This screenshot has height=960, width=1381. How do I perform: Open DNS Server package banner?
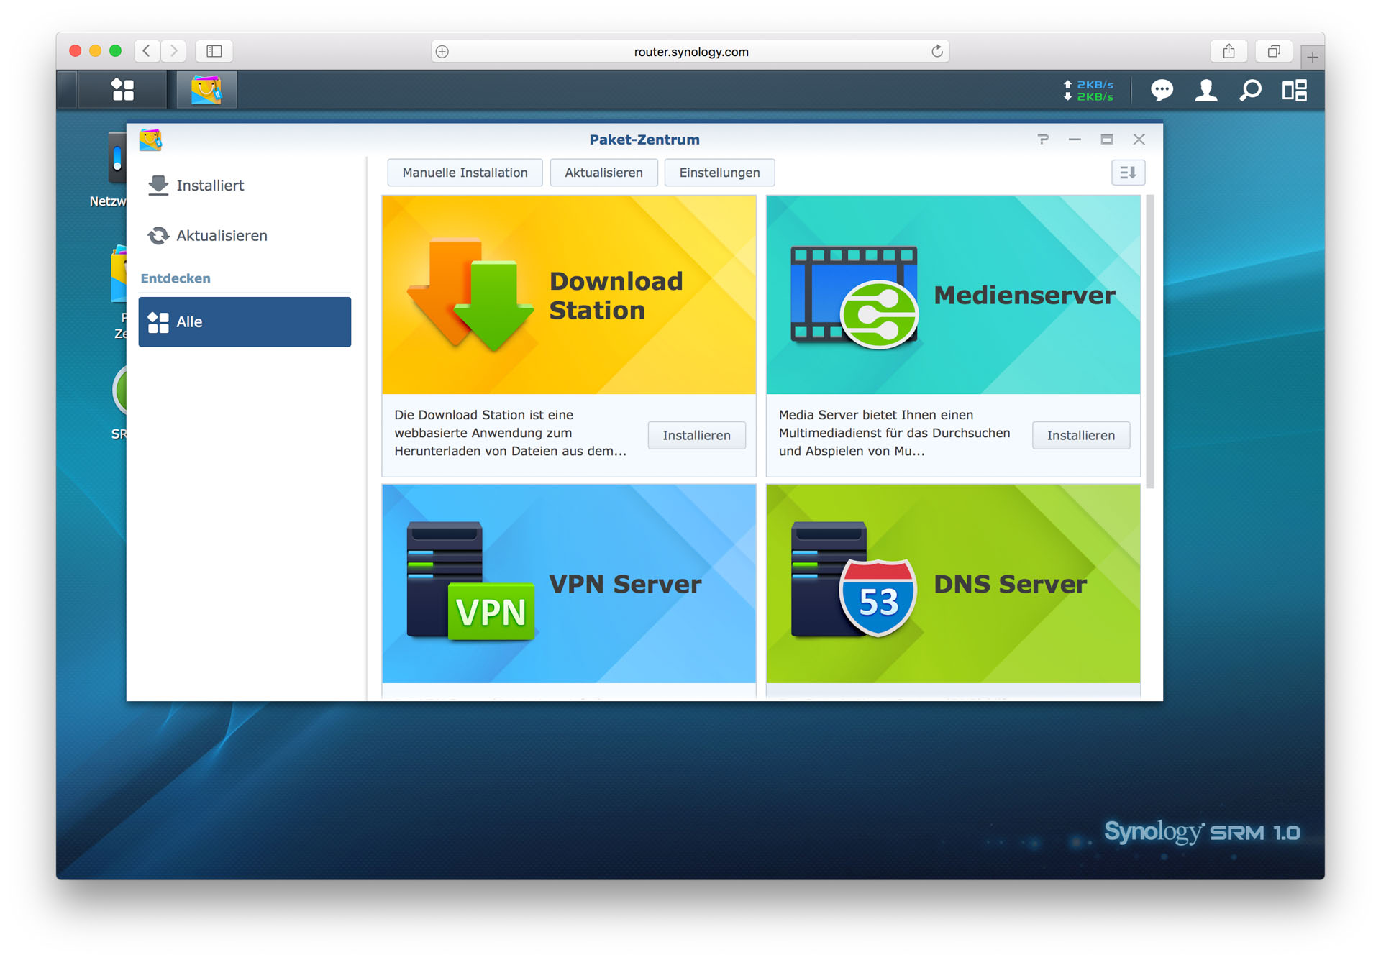coord(953,583)
